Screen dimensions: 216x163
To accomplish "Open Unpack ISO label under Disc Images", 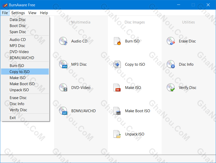I will (x=135, y=134).
